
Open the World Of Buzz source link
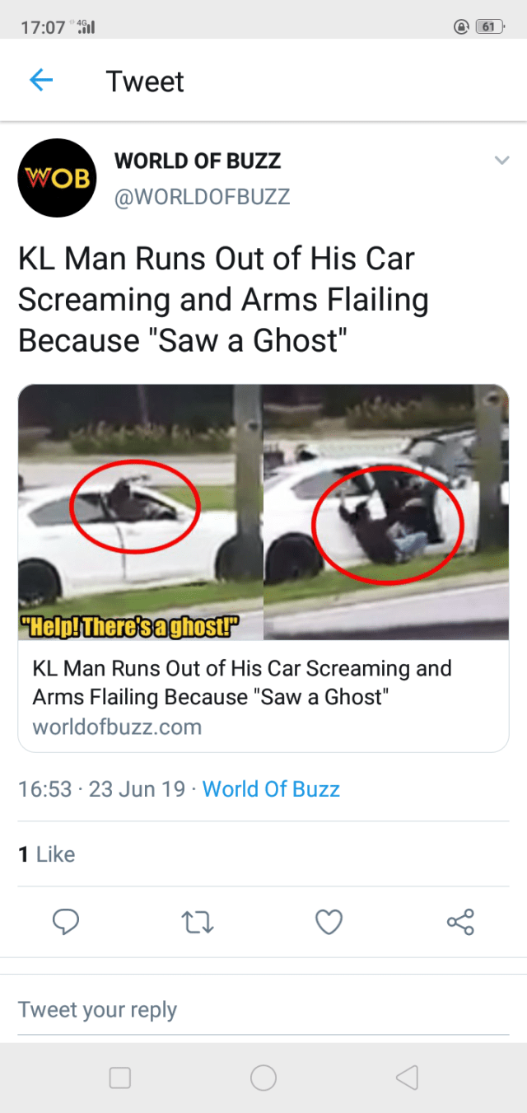[x=271, y=789]
